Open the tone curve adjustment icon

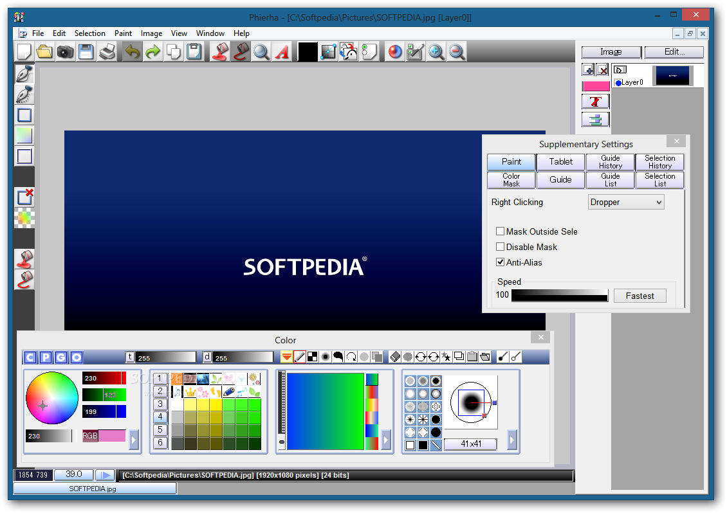click(328, 52)
